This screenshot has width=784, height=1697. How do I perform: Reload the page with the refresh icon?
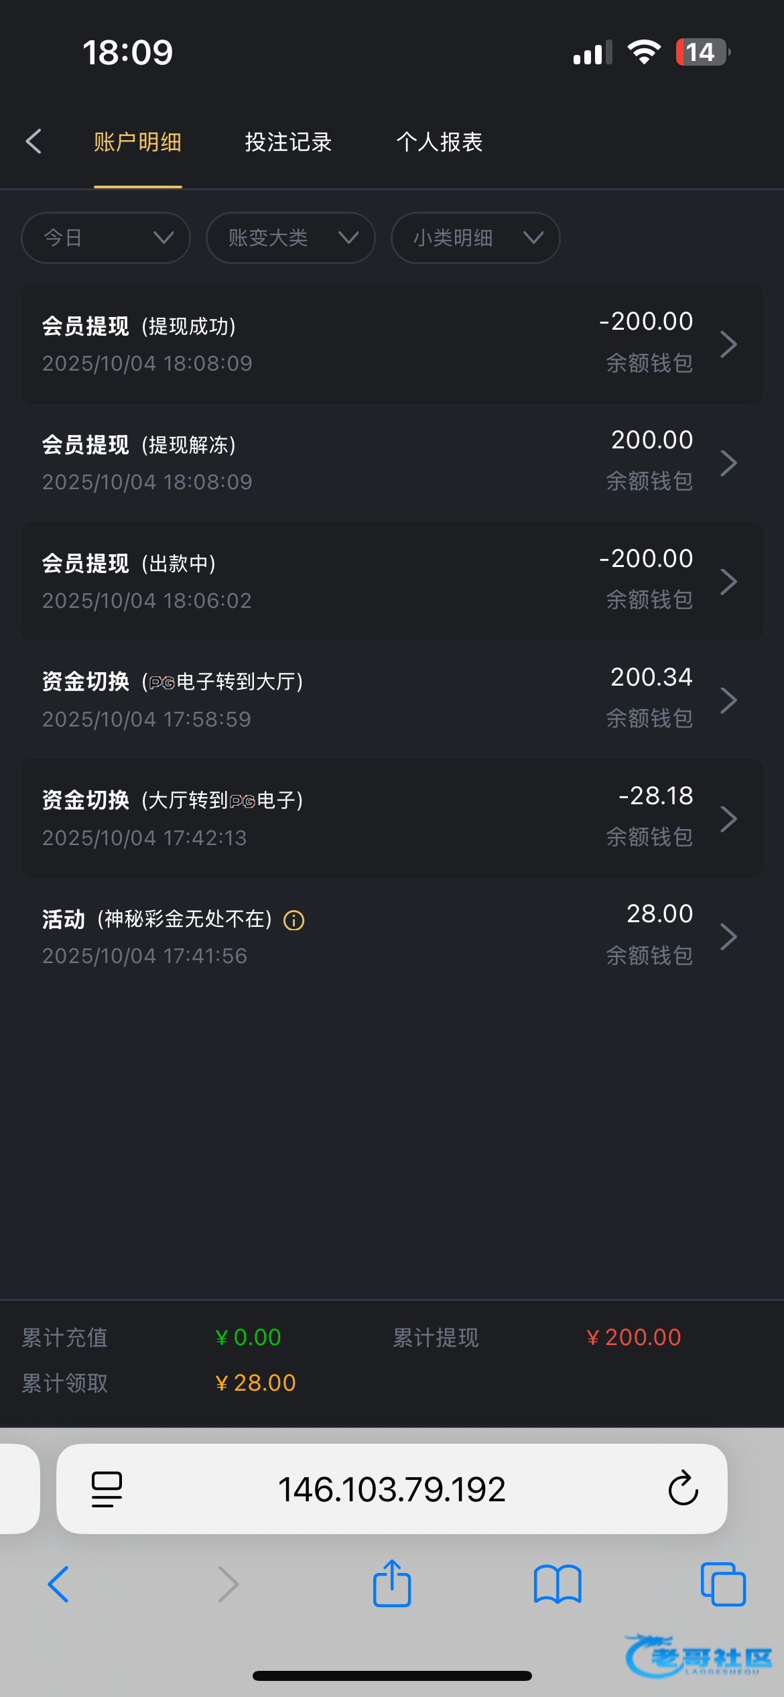point(683,1489)
